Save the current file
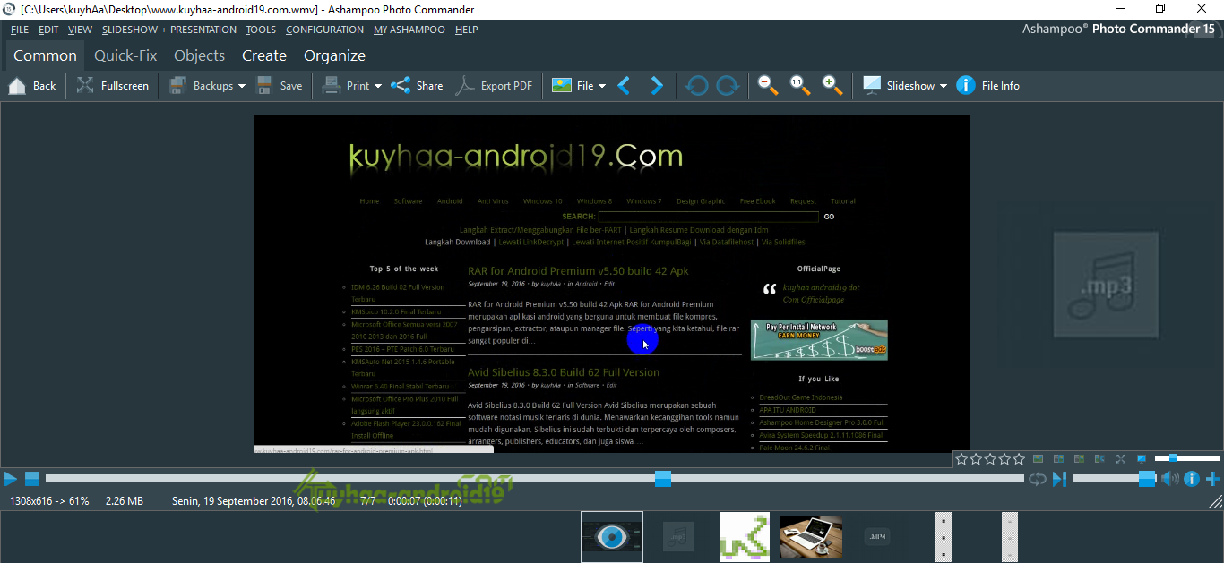This screenshot has height=563, width=1224. tap(280, 86)
